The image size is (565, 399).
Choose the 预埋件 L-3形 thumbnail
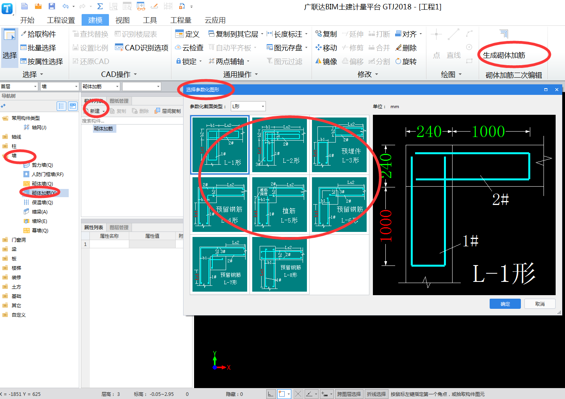339,144
